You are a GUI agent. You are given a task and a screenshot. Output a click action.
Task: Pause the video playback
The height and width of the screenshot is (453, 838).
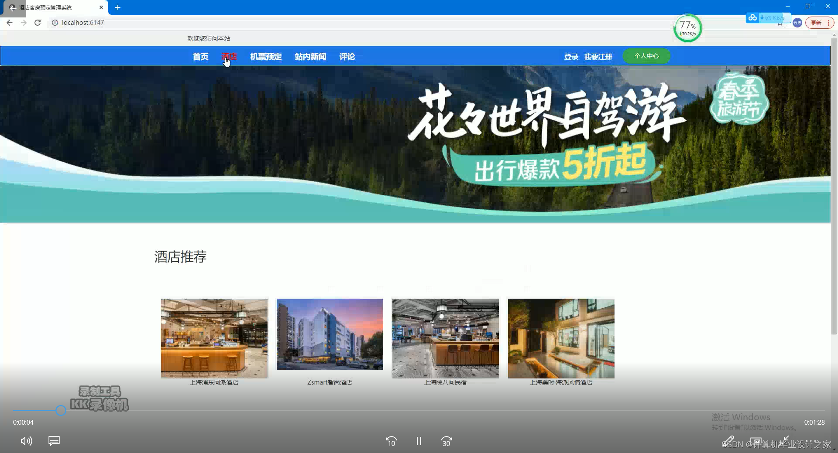(x=419, y=441)
